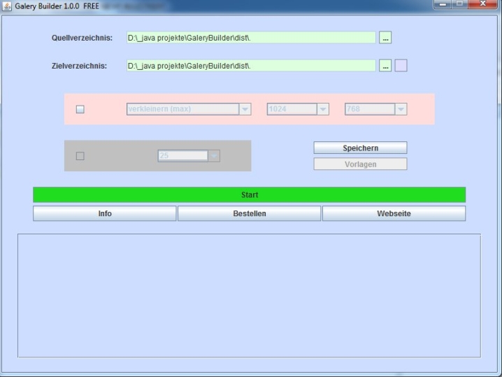This screenshot has height=377, width=502.
Task: Open the browse button for Zielverzeichnis
Action: pos(385,66)
